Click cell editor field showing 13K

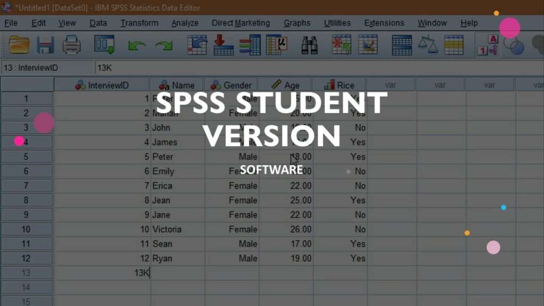coord(319,67)
